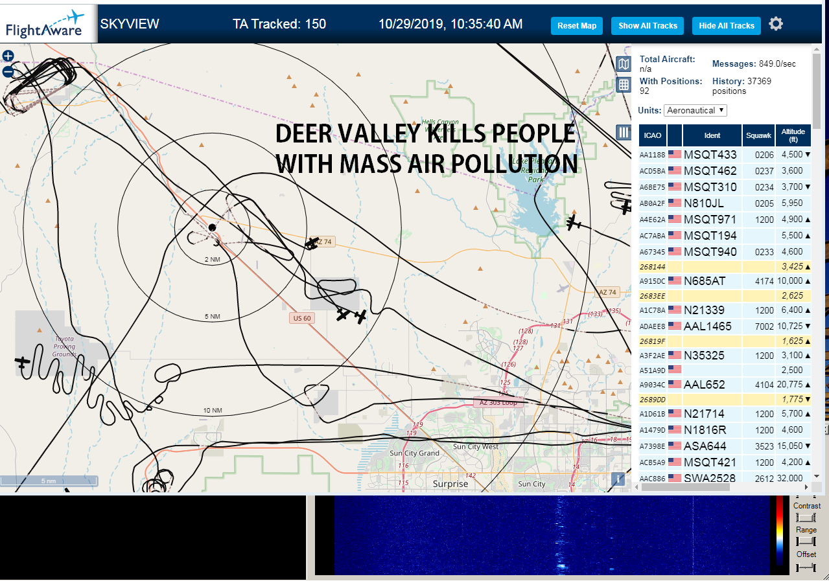Select the yellow 2683EE row

725,295
